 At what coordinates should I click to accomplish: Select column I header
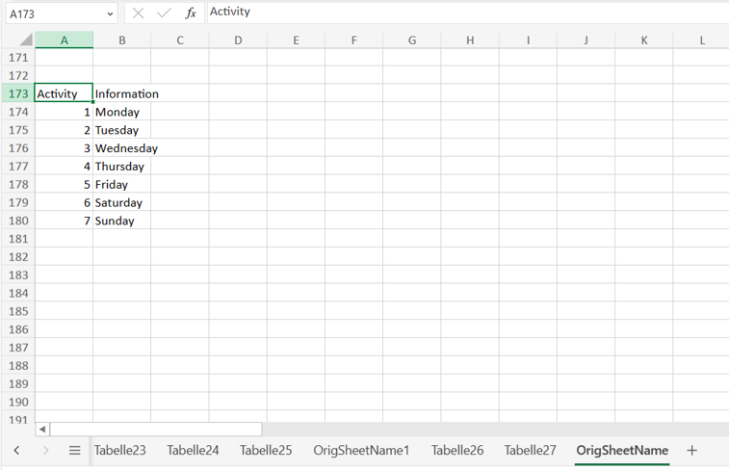[x=528, y=40]
